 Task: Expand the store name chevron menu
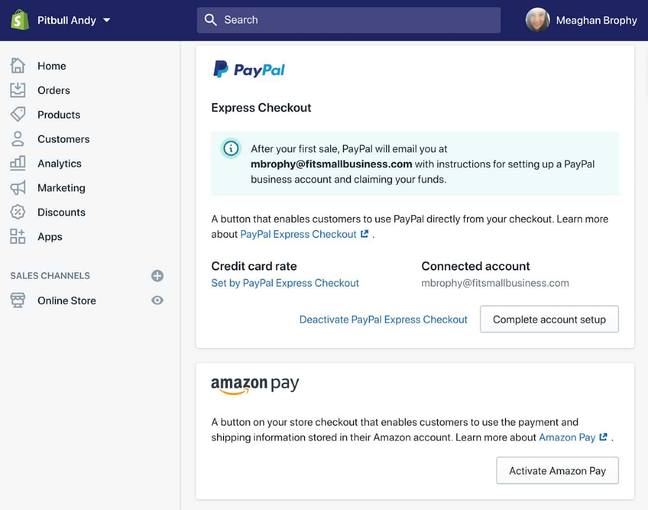tap(106, 20)
